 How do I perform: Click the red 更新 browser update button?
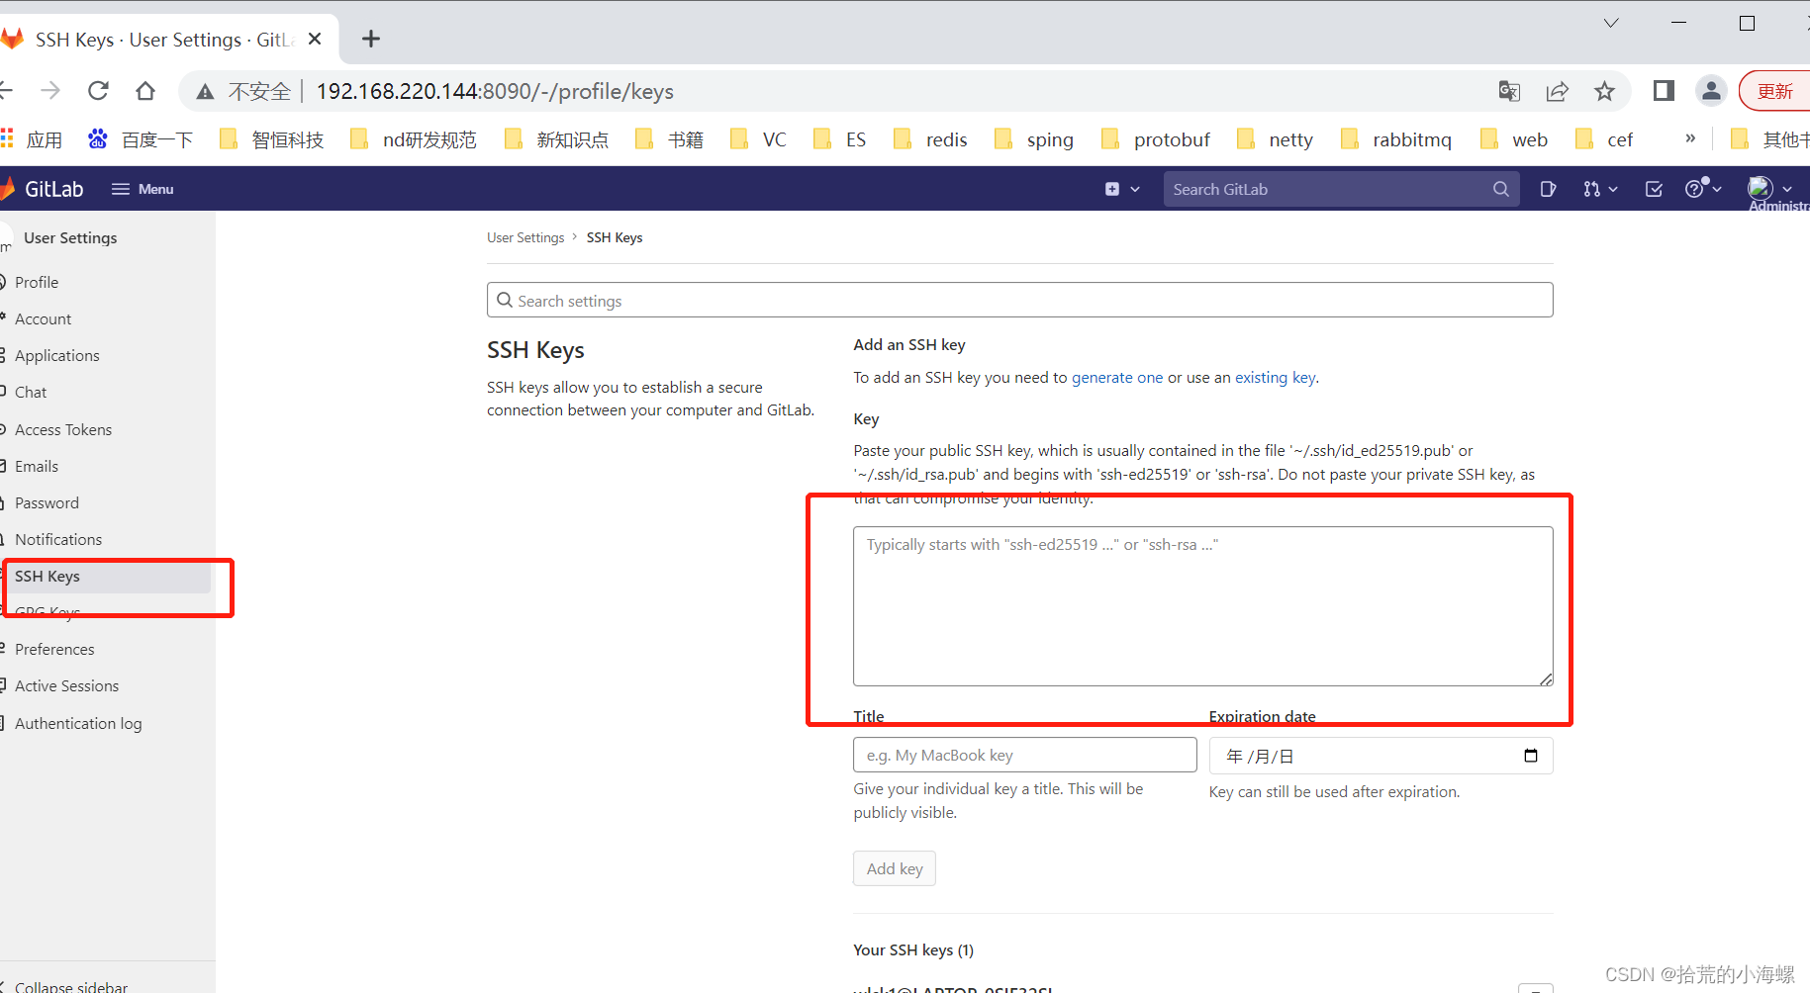click(1774, 91)
